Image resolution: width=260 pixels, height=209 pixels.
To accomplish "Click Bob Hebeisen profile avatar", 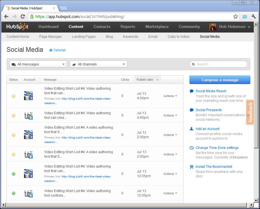I will click(213, 27).
